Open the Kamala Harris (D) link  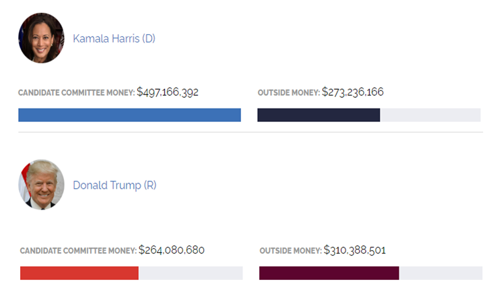point(114,38)
